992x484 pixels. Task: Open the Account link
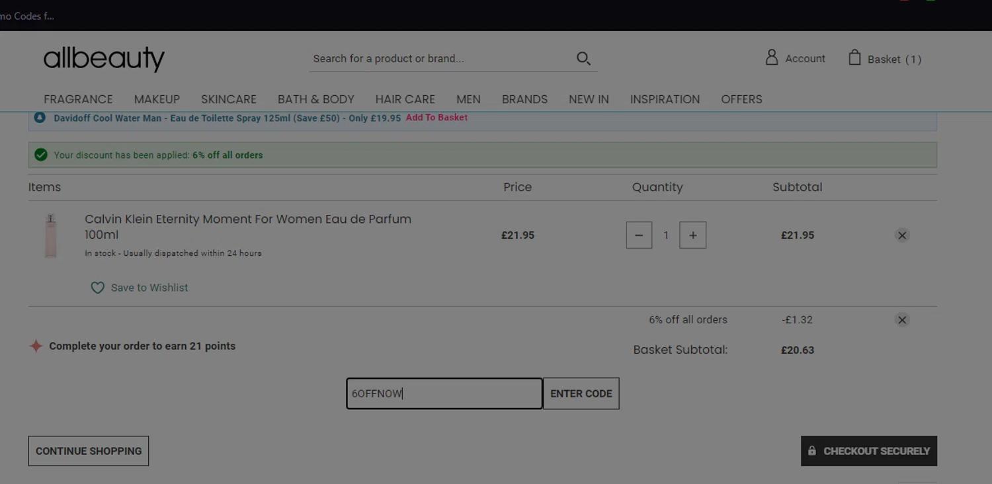pyautogui.click(x=805, y=59)
